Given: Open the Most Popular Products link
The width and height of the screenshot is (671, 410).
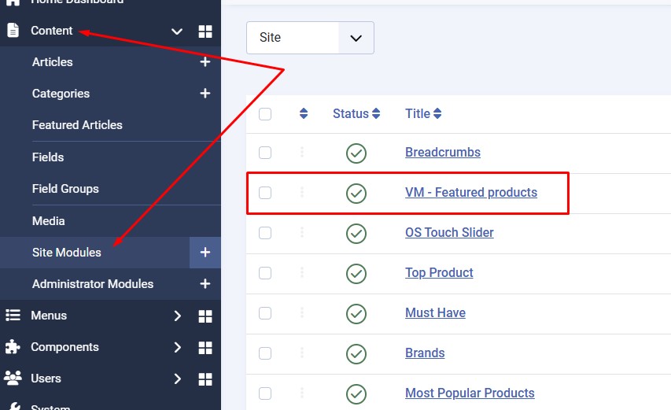Looking at the screenshot, I should tap(470, 393).
